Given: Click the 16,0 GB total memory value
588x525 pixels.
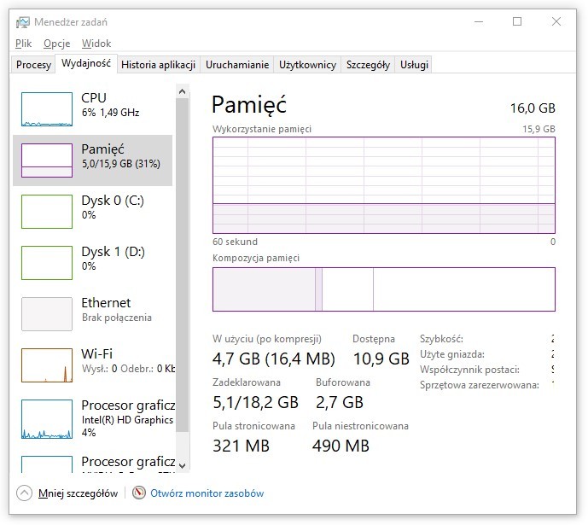Looking at the screenshot, I should click(x=533, y=108).
